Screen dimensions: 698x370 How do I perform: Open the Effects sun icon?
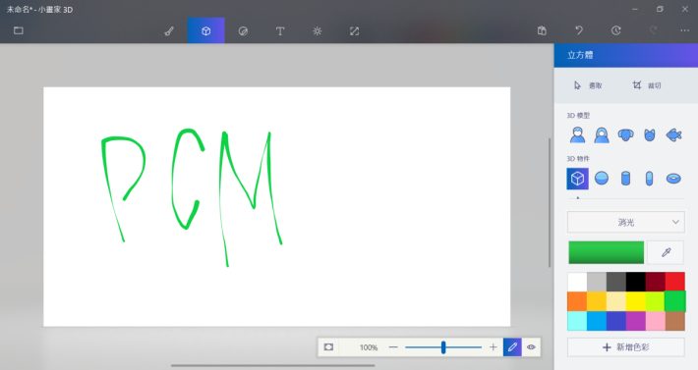click(317, 31)
